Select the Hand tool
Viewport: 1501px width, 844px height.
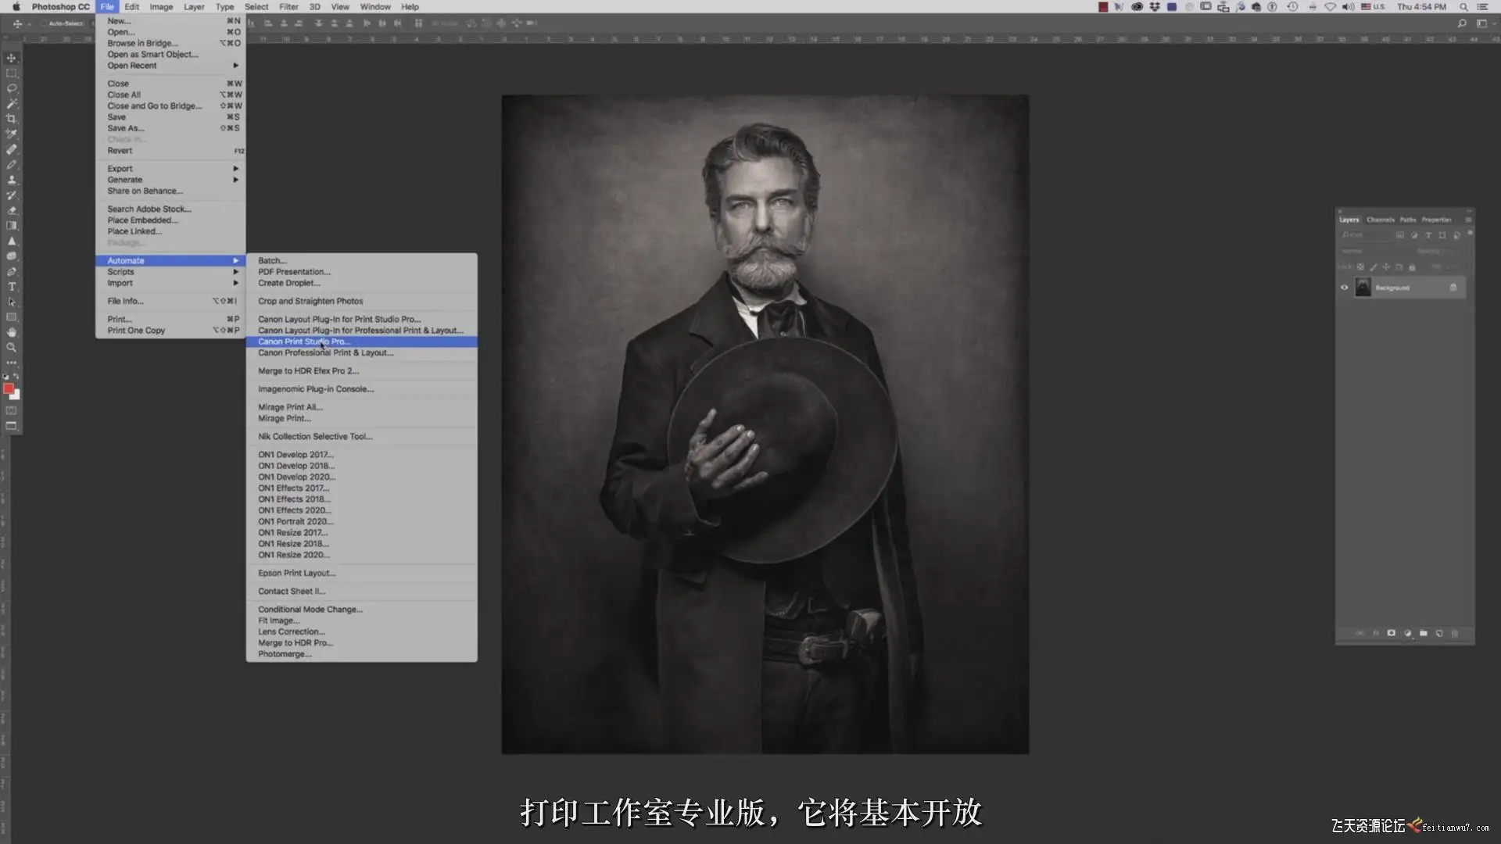(x=11, y=332)
